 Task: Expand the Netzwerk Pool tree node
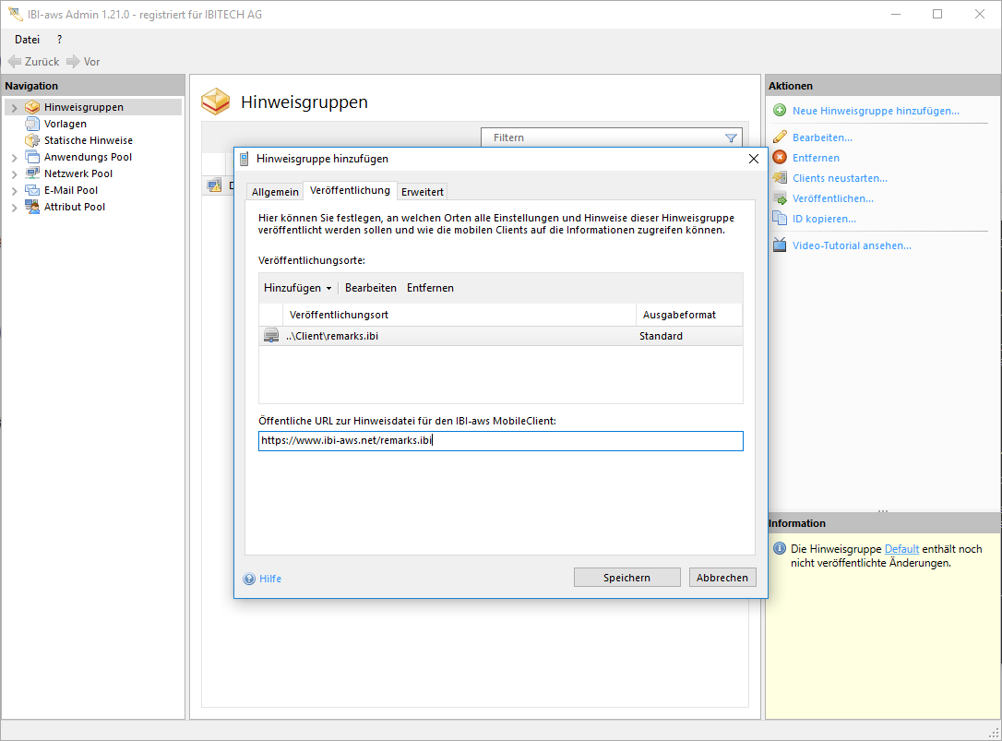14,174
